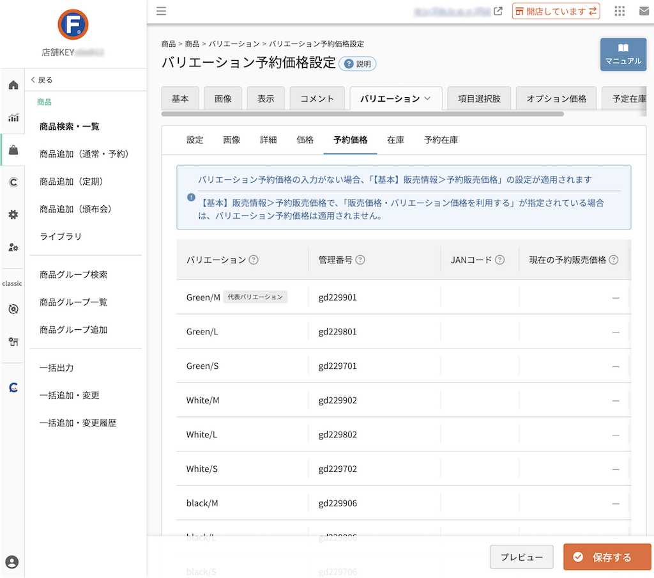
Task: Select shopping bag products icon in sidebar
Action: click(x=13, y=150)
